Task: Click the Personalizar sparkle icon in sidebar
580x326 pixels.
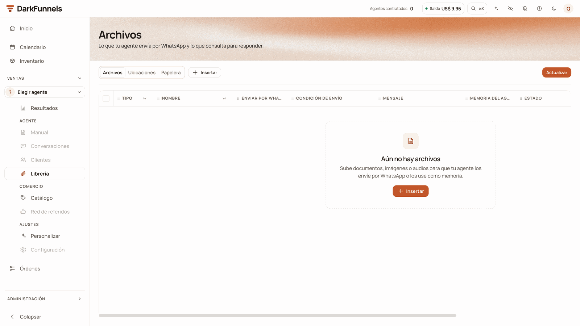Action: 23,236
